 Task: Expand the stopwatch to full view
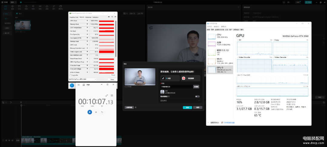pos(107,95)
